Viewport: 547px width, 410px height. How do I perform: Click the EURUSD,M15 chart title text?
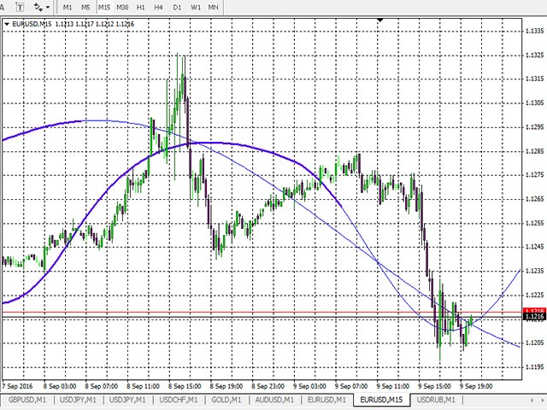(x=32, y=24)
